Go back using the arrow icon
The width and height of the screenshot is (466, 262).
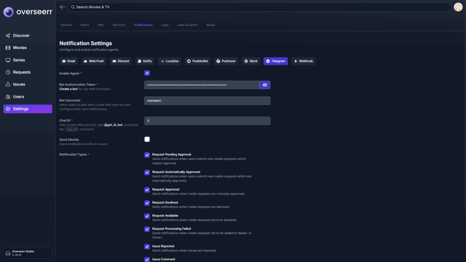tap(62, 7)
